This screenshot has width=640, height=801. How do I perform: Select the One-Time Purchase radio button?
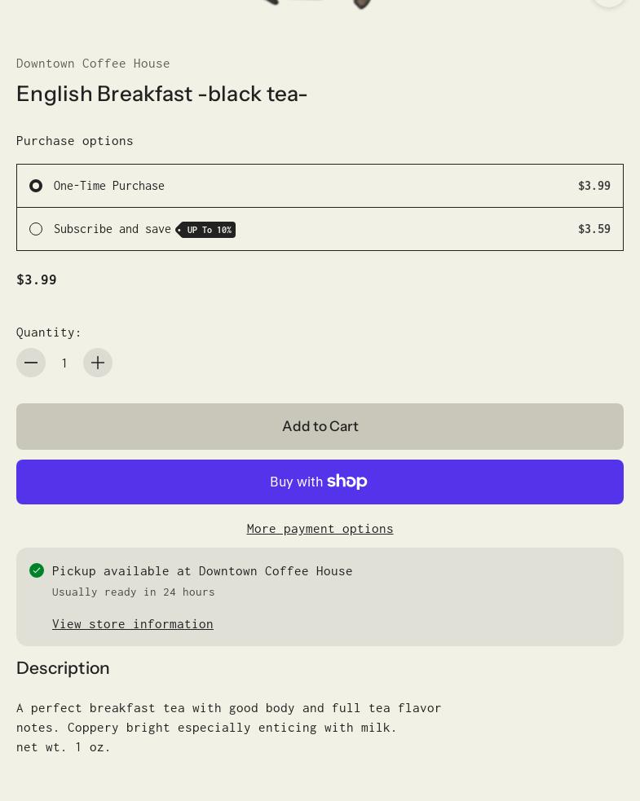click(36, 186)
